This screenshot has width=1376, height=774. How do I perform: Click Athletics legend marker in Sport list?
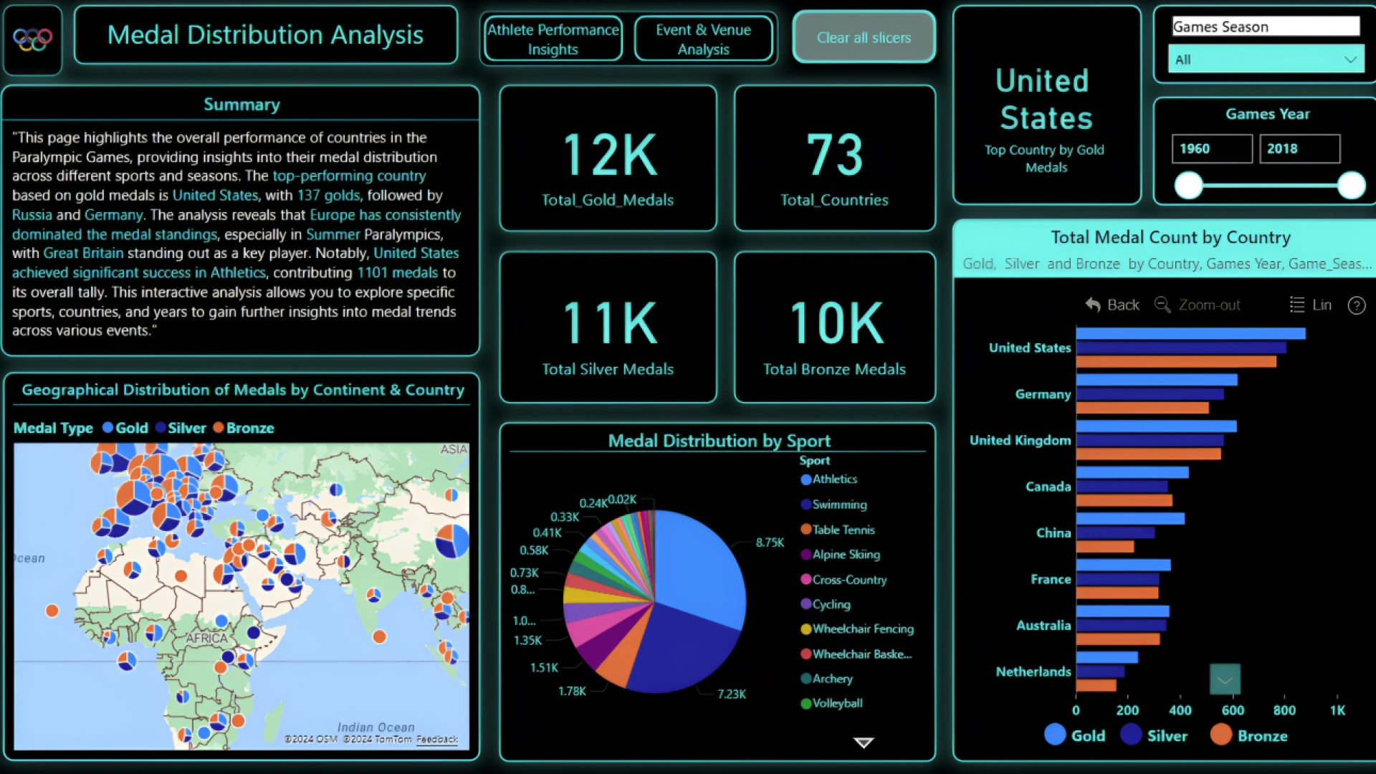point(806,479)
